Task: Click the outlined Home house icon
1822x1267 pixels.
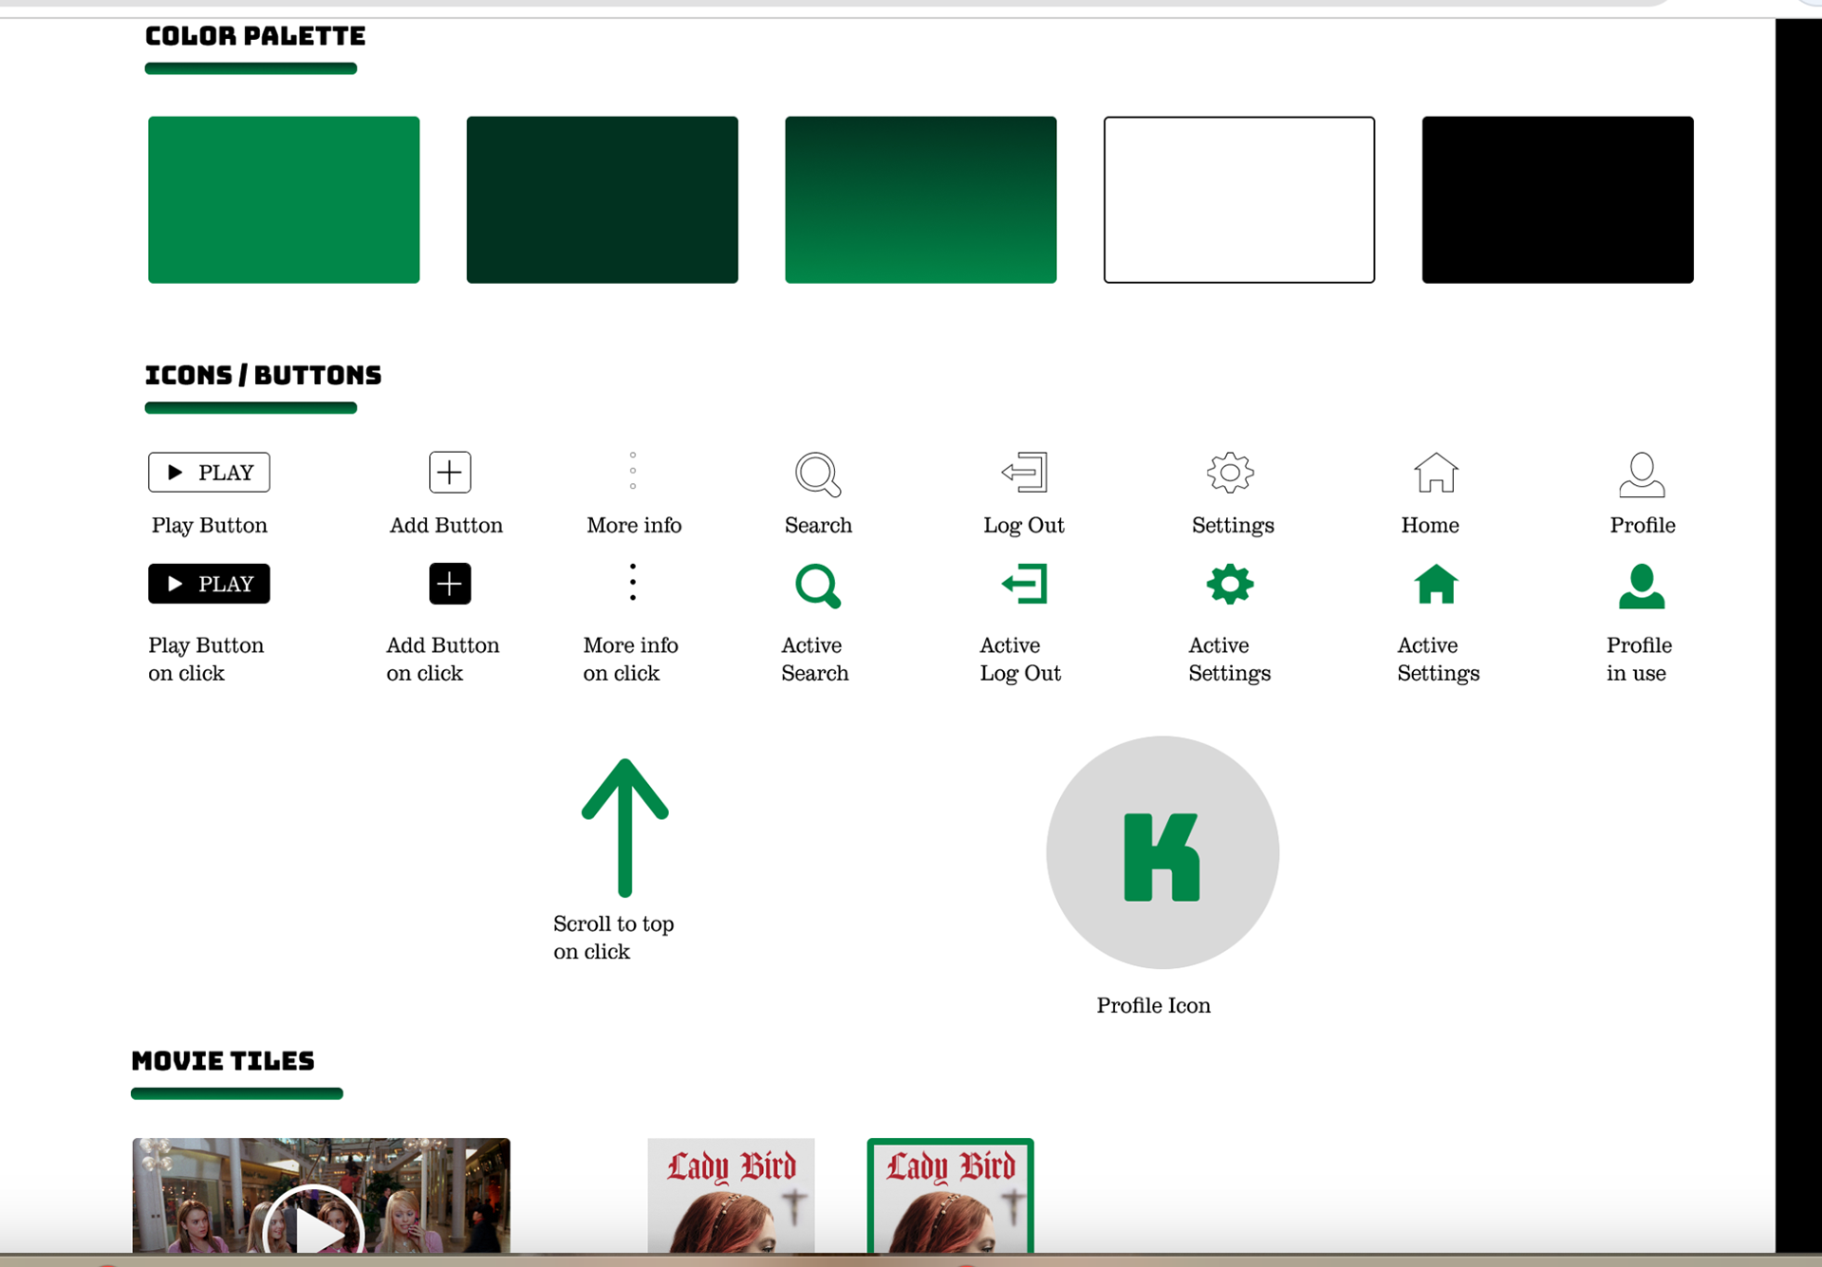Action: click(1435, 472)
